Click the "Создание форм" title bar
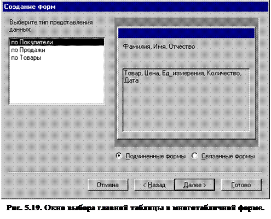This screenshot has height=219, width=271. (x=135, y=7)
